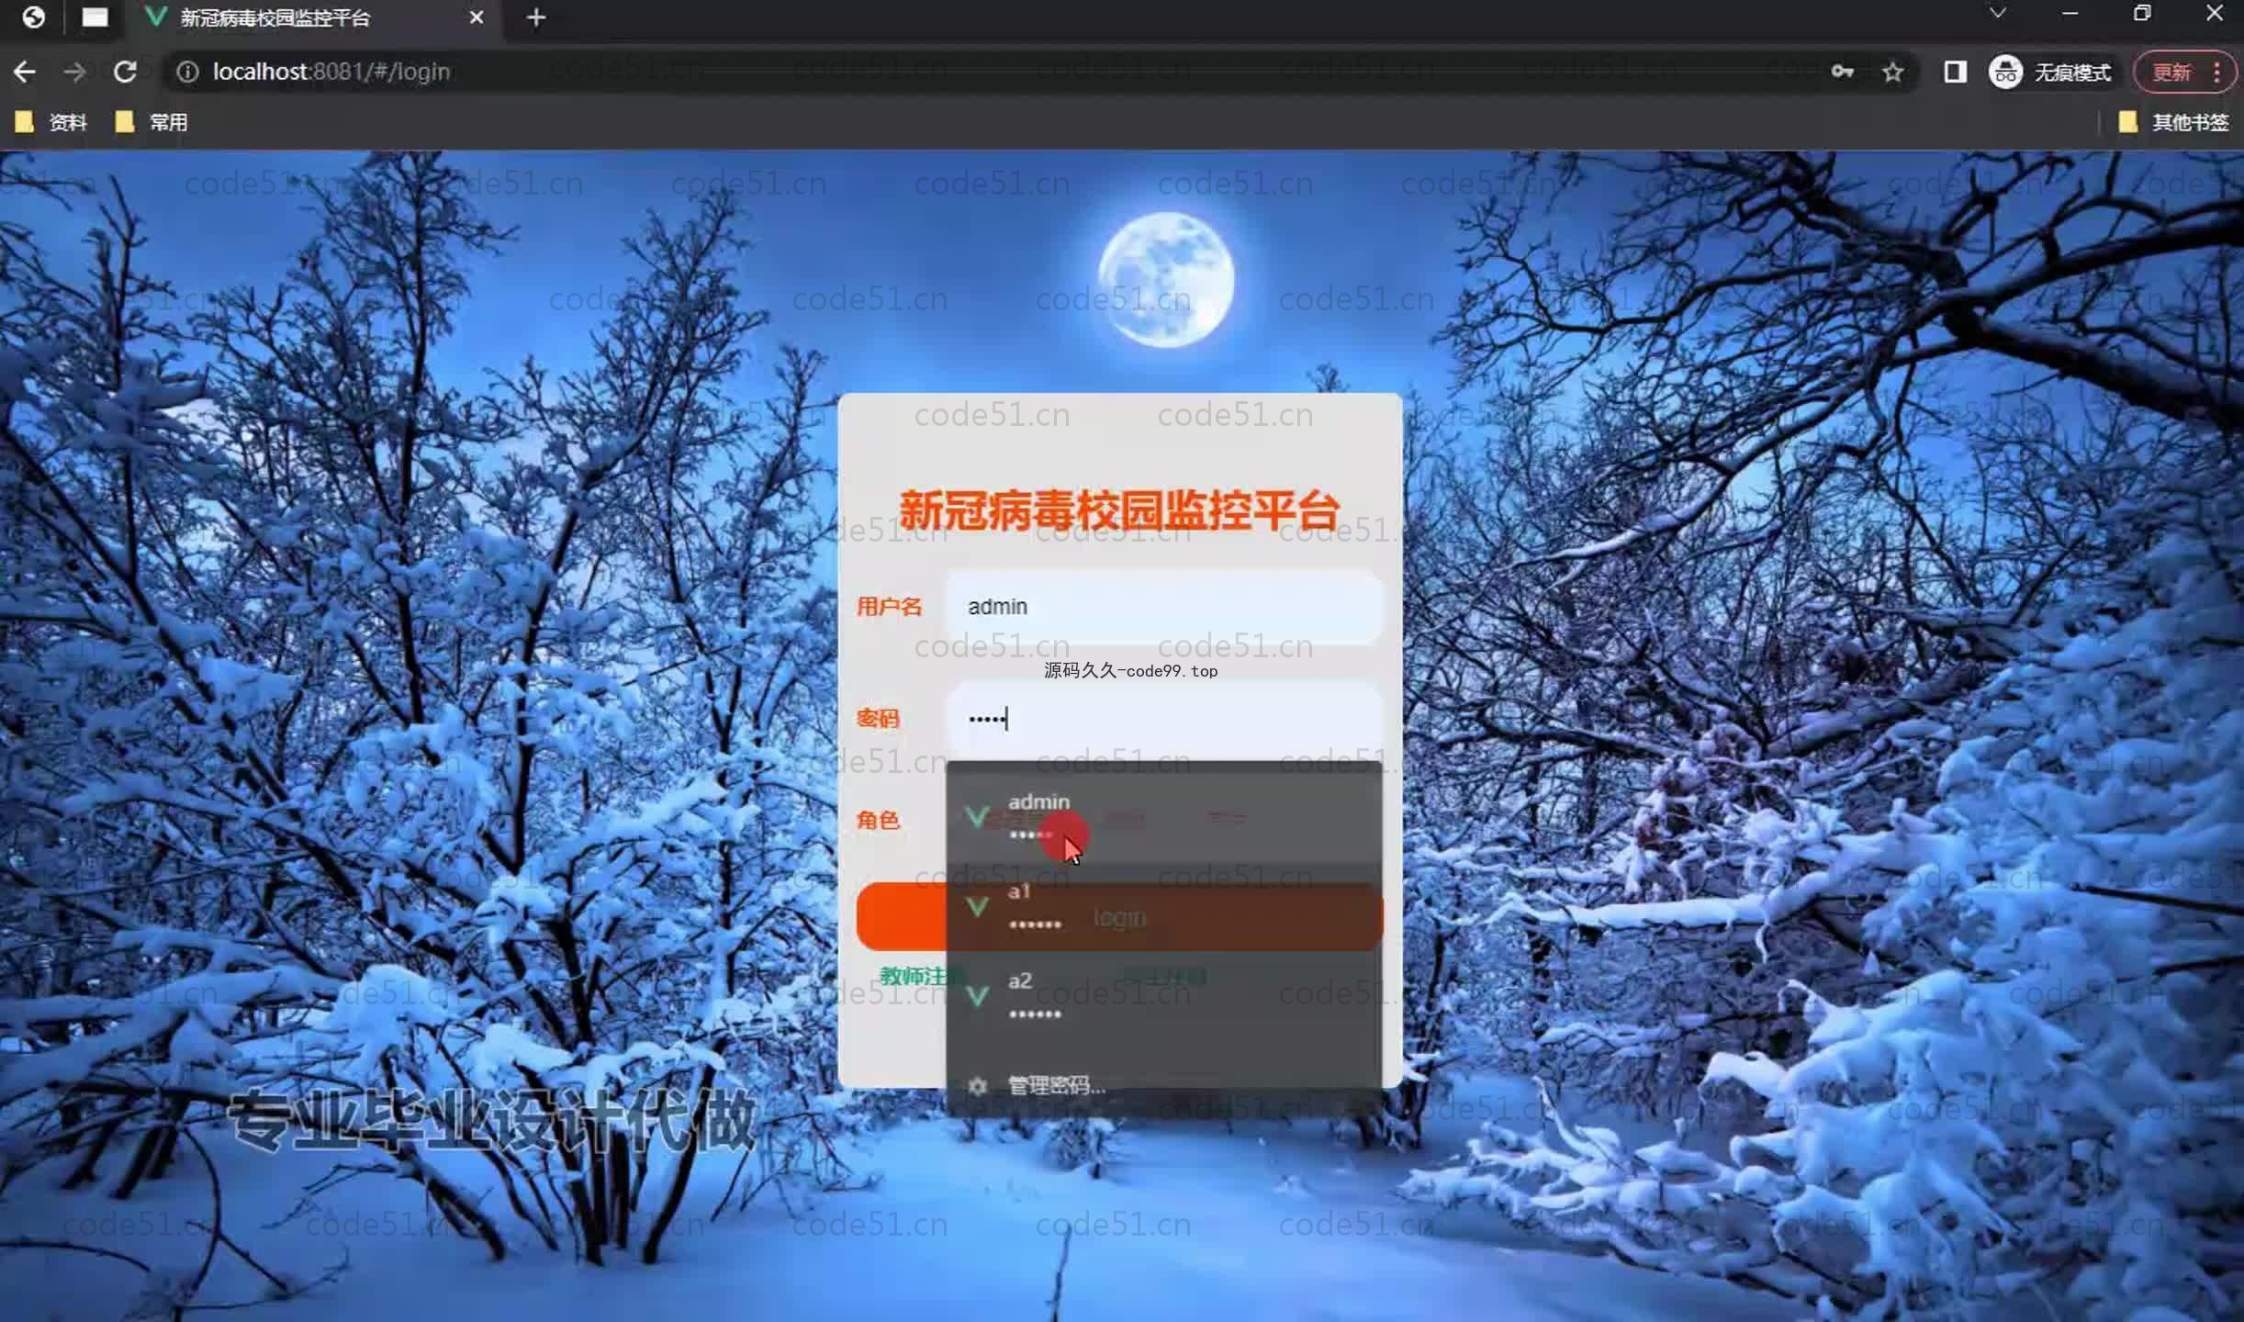Open the 其他书签 bookmarks folder
Screen dimensions: 2244x1322
tap(2173, 122)
